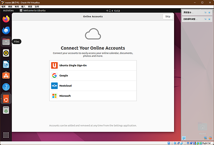214x145 pixels.
Task: Open Activities overview in top bar
Action: (x=8, y=10)
